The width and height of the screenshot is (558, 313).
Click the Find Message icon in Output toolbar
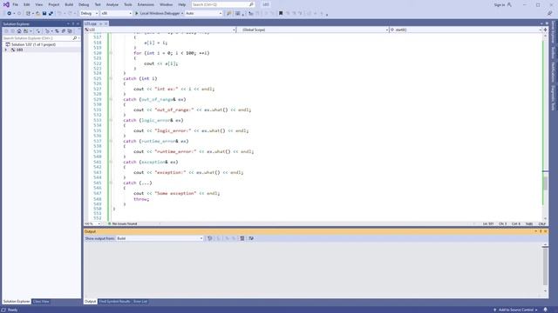tap(209, 238)
